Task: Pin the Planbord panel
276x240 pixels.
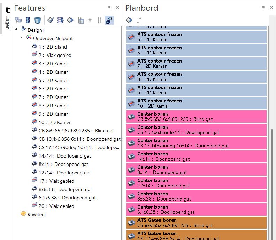Action: tap(263, 8)
